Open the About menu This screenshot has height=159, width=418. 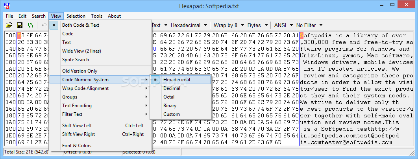tap(115, 16)
